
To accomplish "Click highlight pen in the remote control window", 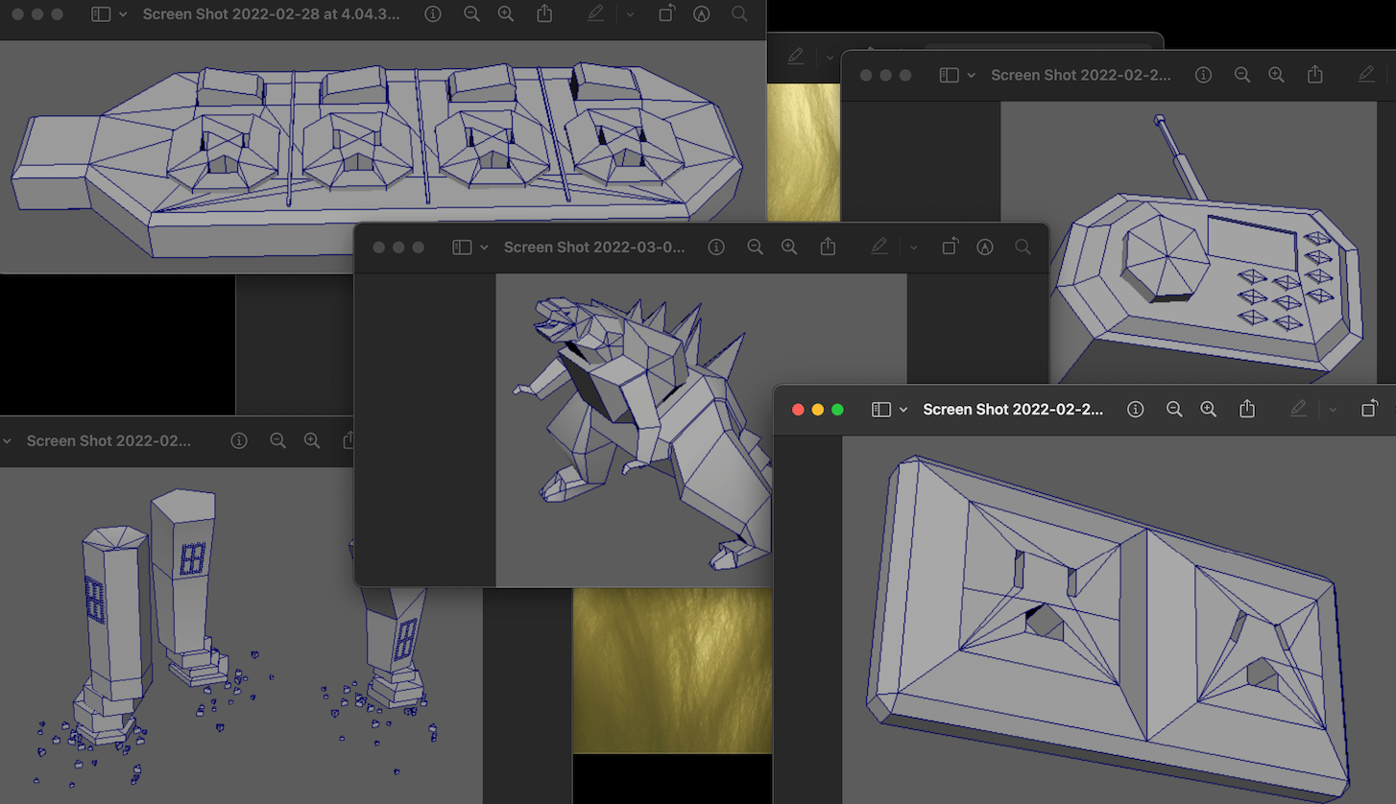I will click(1366, 75).
